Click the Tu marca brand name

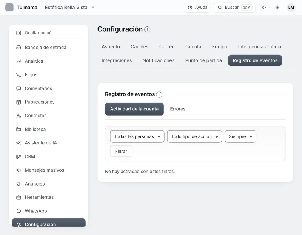(27, 7)
